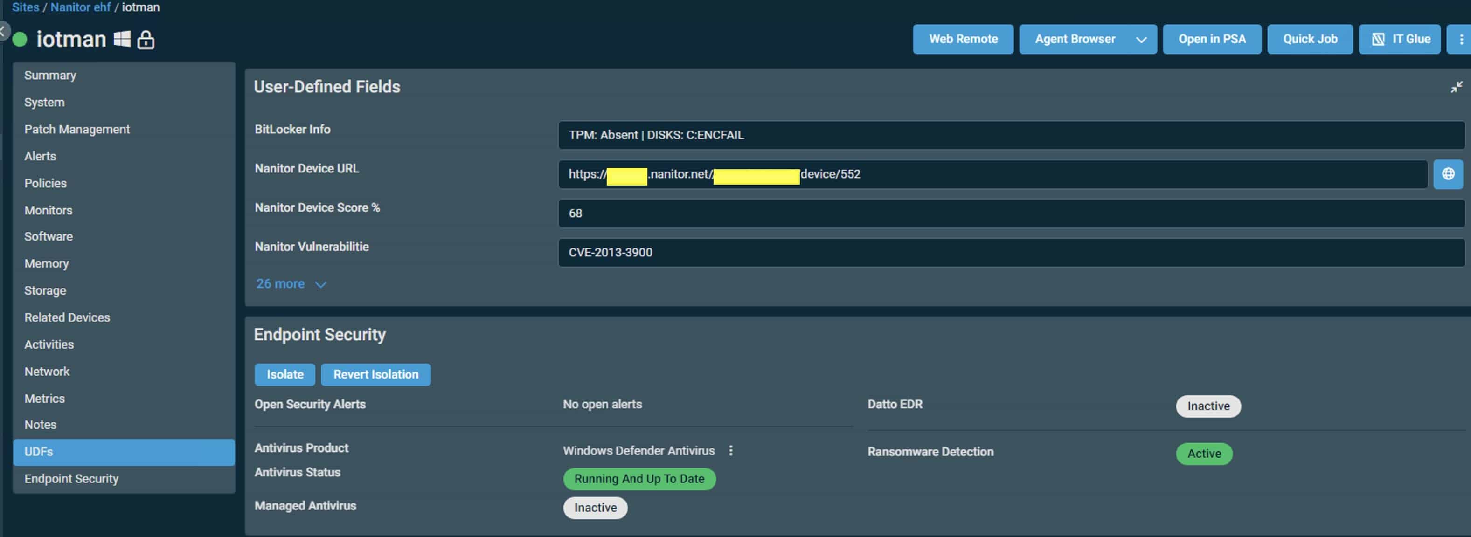Expand Agent Browser dropdown arrow
The height and width of the screenshot is (537, 1471).
(1140, 38)
